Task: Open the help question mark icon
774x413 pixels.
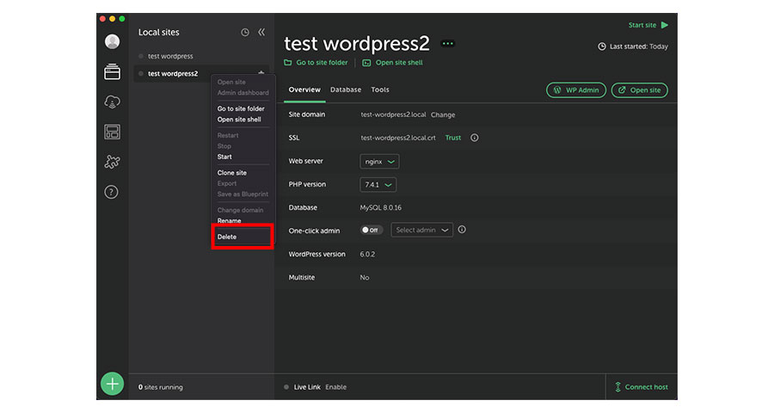Action: pyautogui.click(x=112, y=192)
